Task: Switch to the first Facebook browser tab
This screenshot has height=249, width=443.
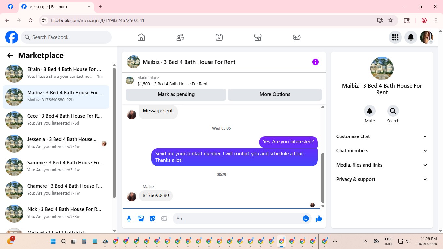Action: [10, 6]
